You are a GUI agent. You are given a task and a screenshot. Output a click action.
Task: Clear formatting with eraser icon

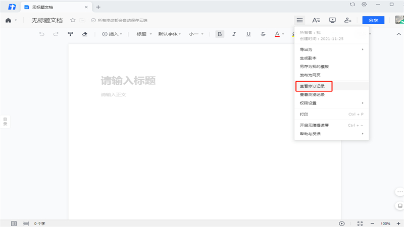[x=84, y=34]
